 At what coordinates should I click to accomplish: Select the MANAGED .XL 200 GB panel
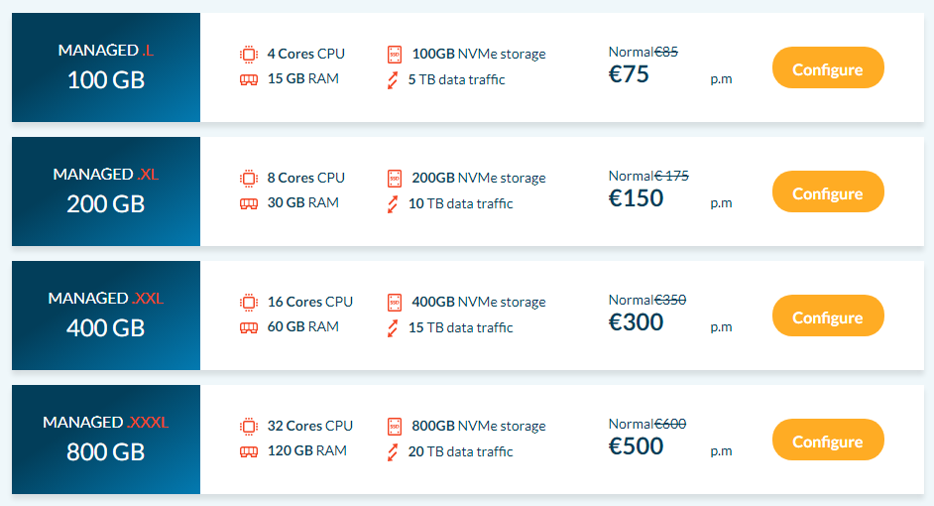pos(106,191)
